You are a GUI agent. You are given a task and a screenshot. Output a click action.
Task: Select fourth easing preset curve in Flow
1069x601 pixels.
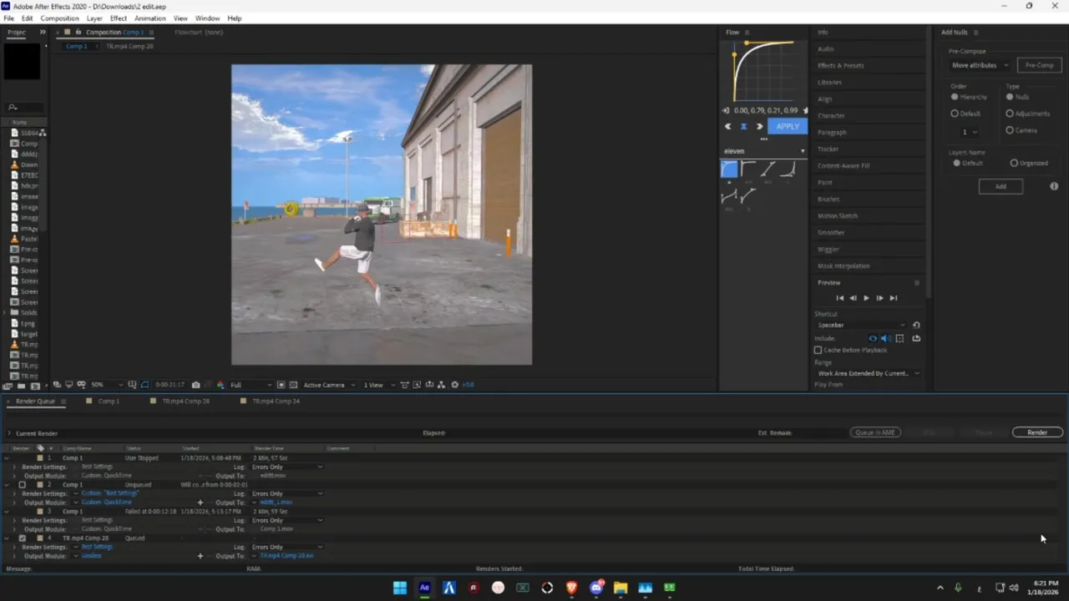788,169
